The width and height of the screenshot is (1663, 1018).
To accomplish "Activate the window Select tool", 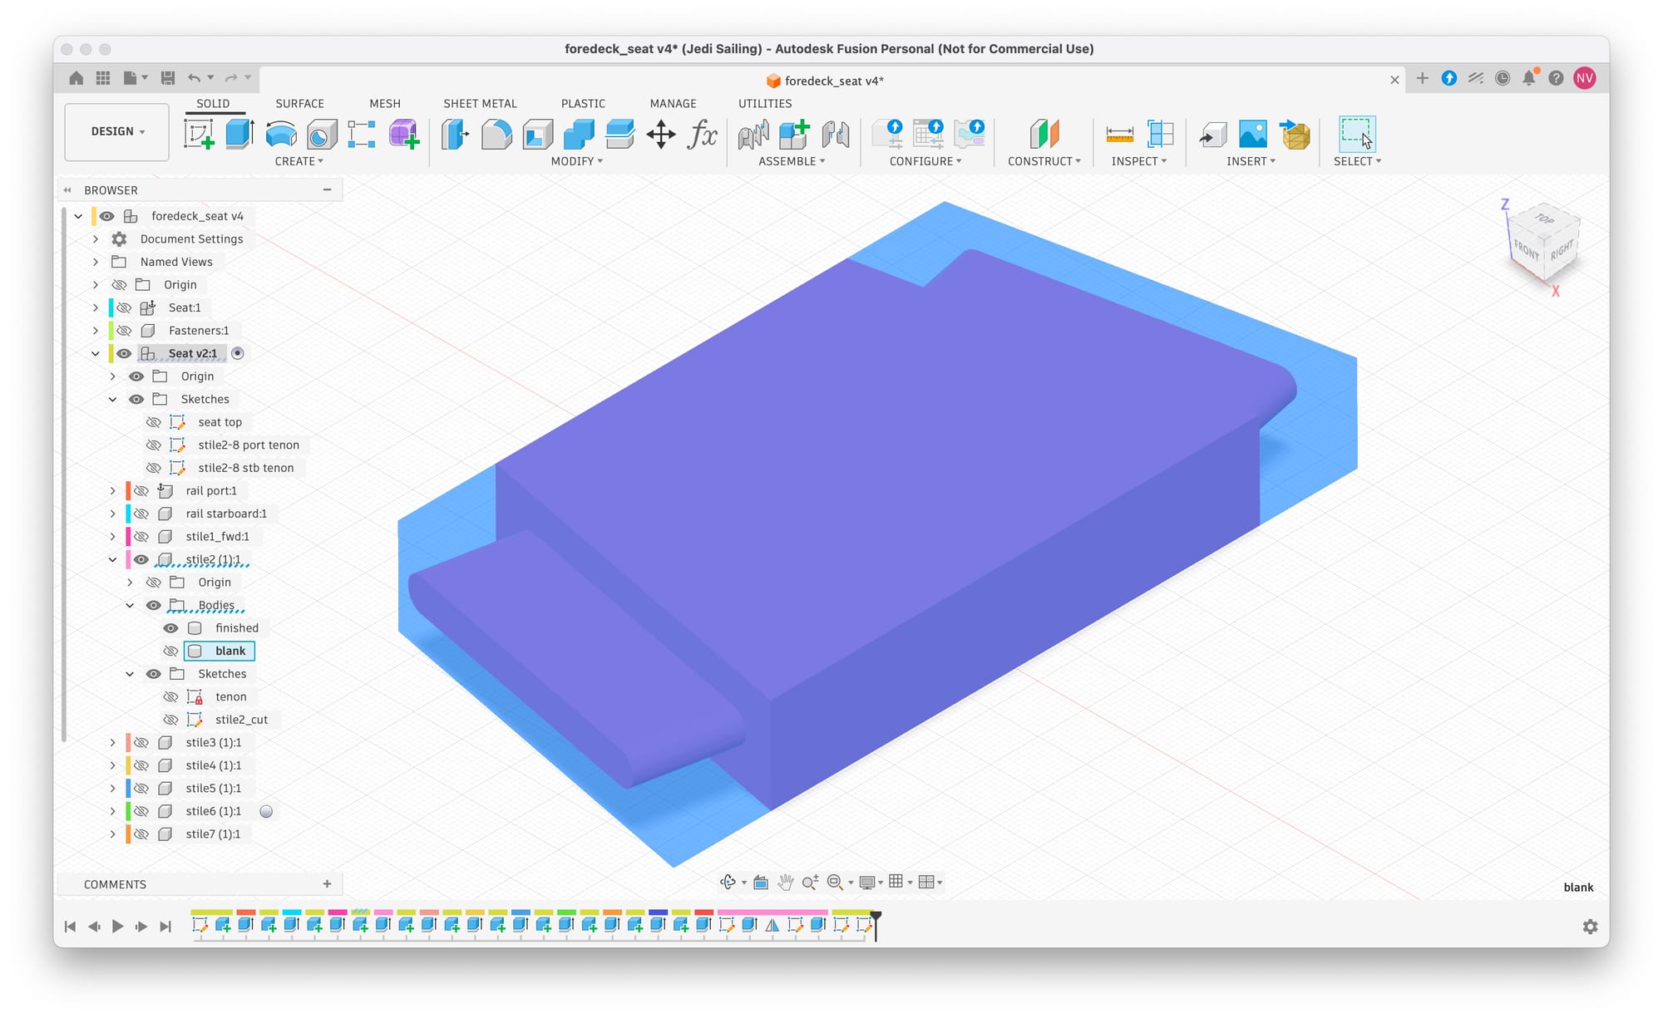I will [1357, 134].
